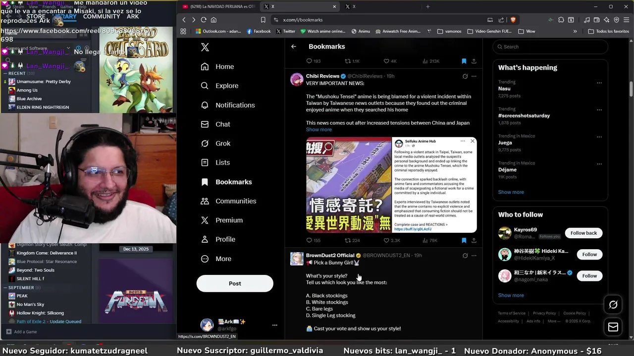634x356 pixels.
Task: Repost the post with 1.1K reposts
Action: (352, 61)
